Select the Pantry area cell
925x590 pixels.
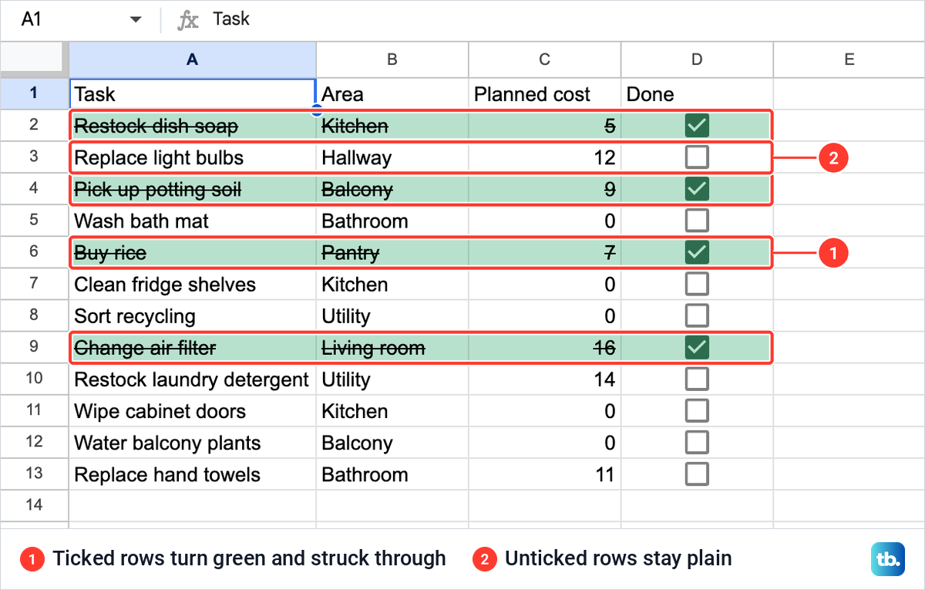point(392,252)
